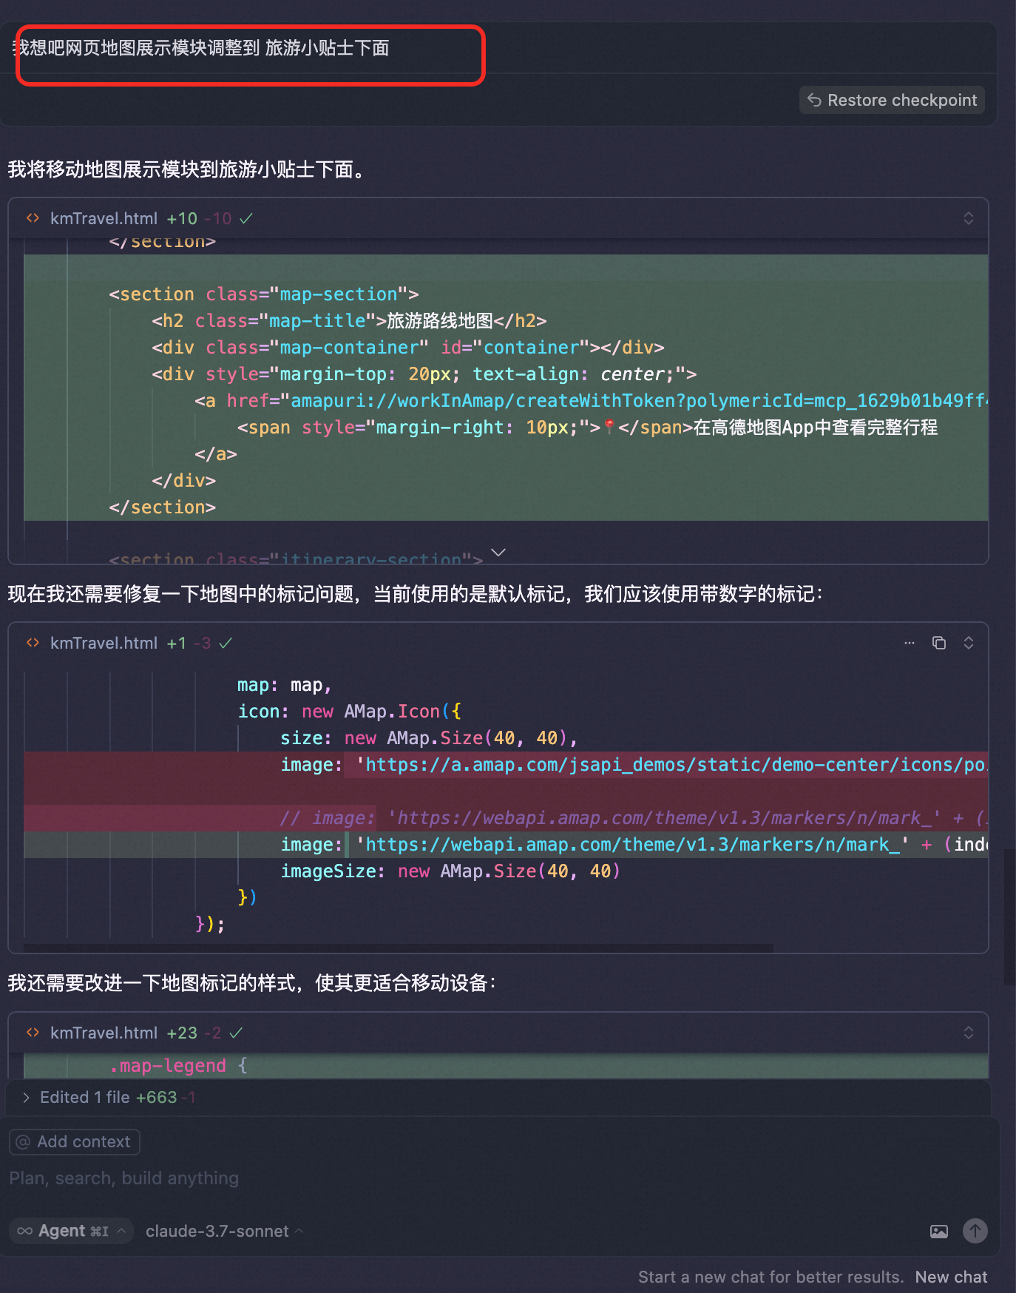
Task: Show more code via map-section block's bottom chevron
Action: [x=498, y=553]
